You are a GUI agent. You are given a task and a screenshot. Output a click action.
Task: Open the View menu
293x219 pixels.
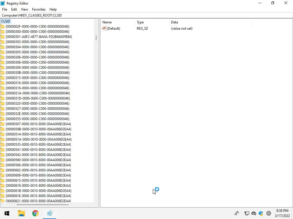[25, 9]
